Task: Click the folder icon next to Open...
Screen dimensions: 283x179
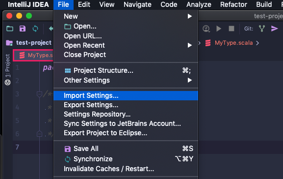Action: 68,27
